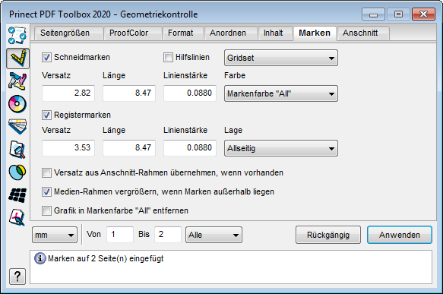Viewport: 443px width, 294px height.
Task: Click the Rückgängig button
Action: click(x=328, y=235)
